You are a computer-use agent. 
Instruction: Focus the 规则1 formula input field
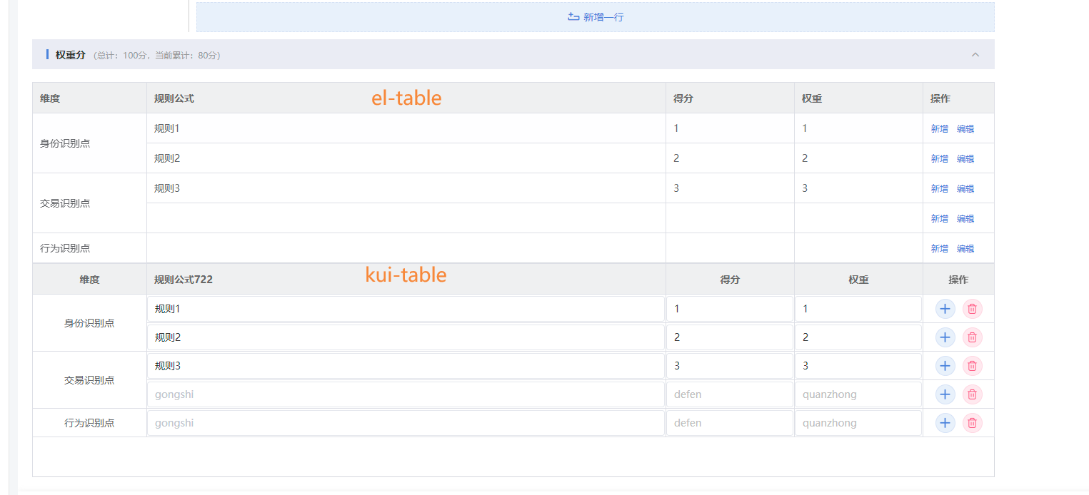(406, 309)
